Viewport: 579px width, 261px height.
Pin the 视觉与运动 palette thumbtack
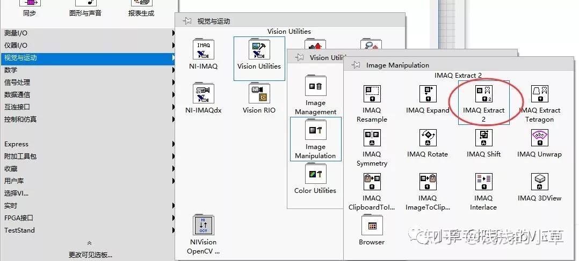[187, 21]
